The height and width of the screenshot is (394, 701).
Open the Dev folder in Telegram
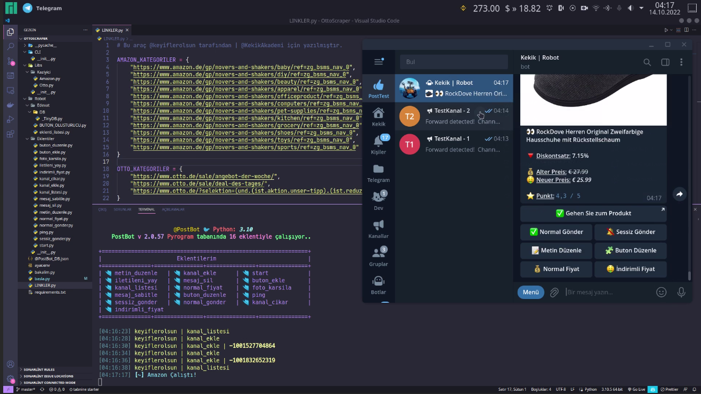[x=379, y=200]
